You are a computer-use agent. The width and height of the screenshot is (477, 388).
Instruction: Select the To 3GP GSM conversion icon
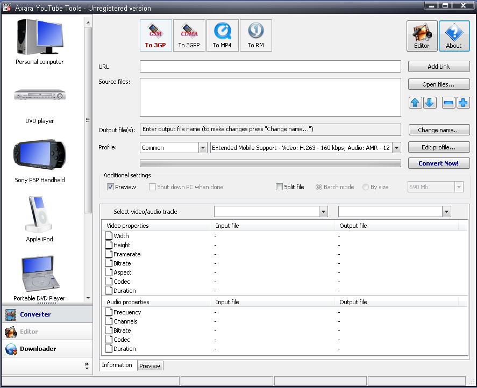click(x=156, y=35)
